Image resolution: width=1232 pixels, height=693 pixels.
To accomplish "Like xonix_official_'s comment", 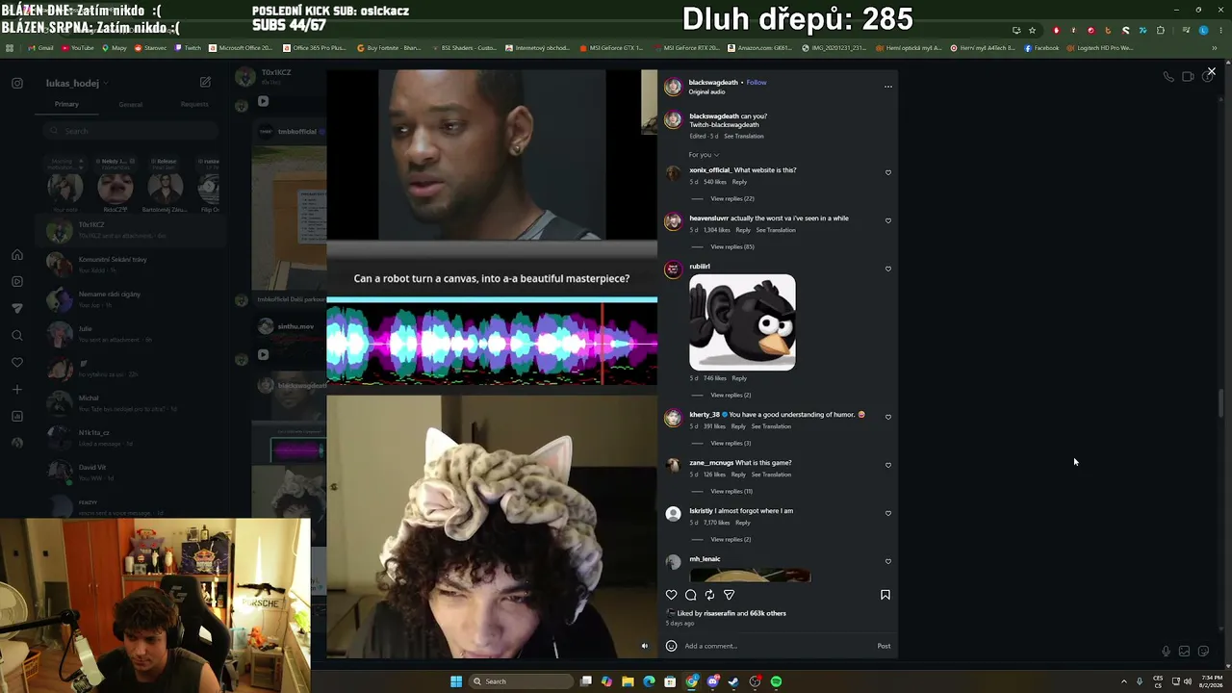I will [888, 173].
